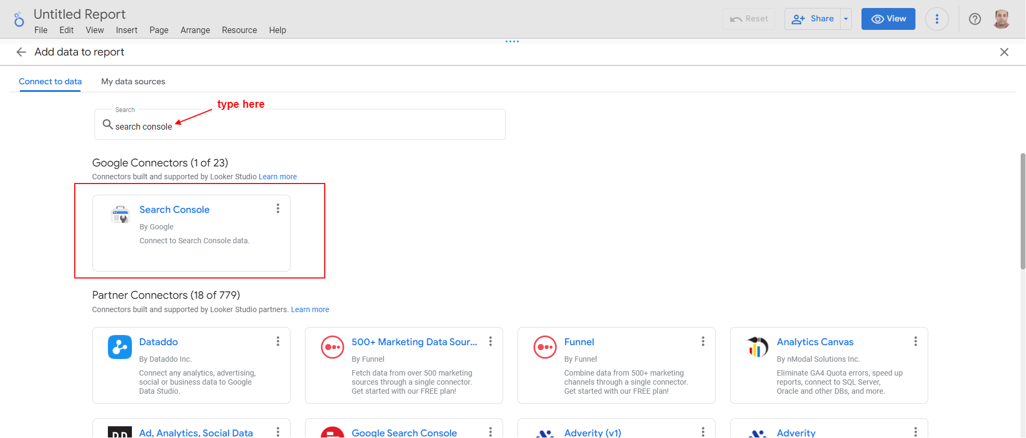Expand the Share dropdown arrow

[846, 19]
